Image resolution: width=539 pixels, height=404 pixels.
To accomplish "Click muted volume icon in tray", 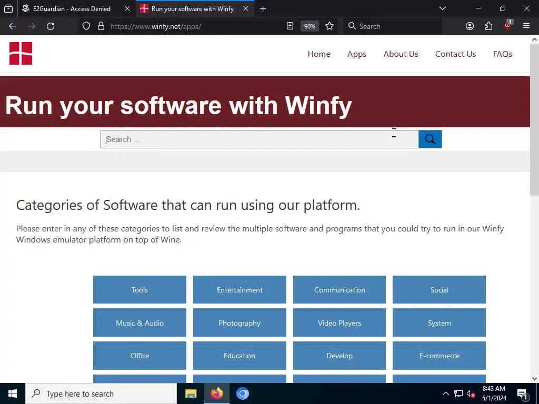I will (471, 393).
